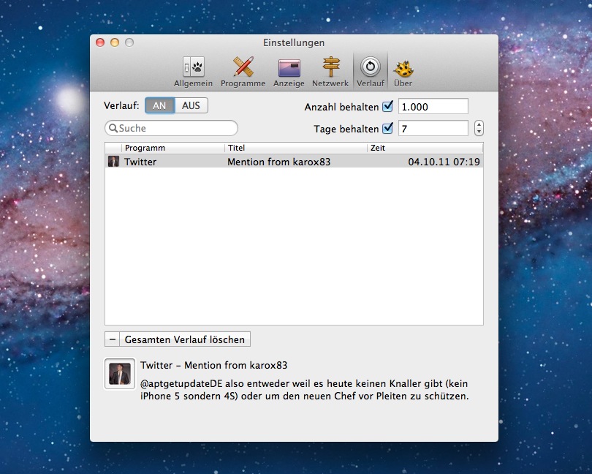This screenshot has height=474, width=592.
Task: Select the Verlauf toolbar icon
Action: point(371,72)
